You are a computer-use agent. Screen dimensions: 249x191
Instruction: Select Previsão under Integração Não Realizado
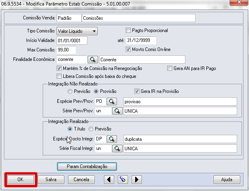[x=70, y=91]
